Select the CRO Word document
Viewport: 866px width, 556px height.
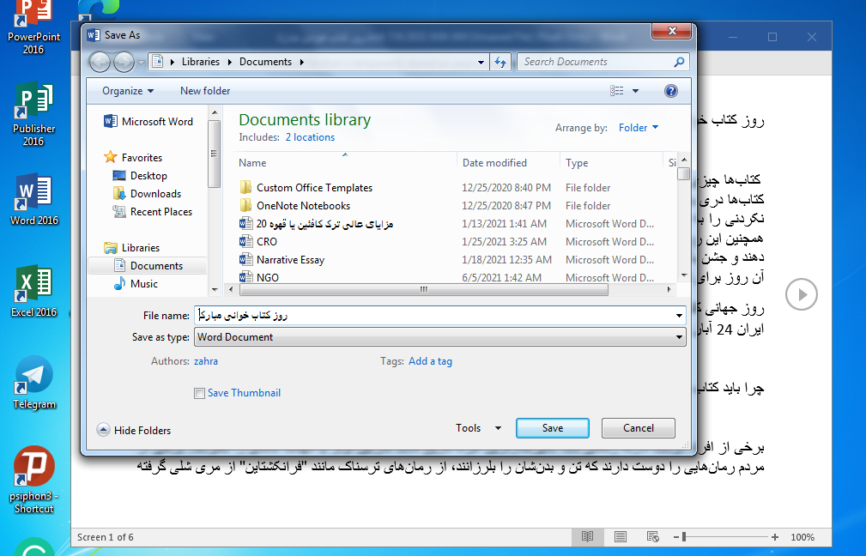258,242
